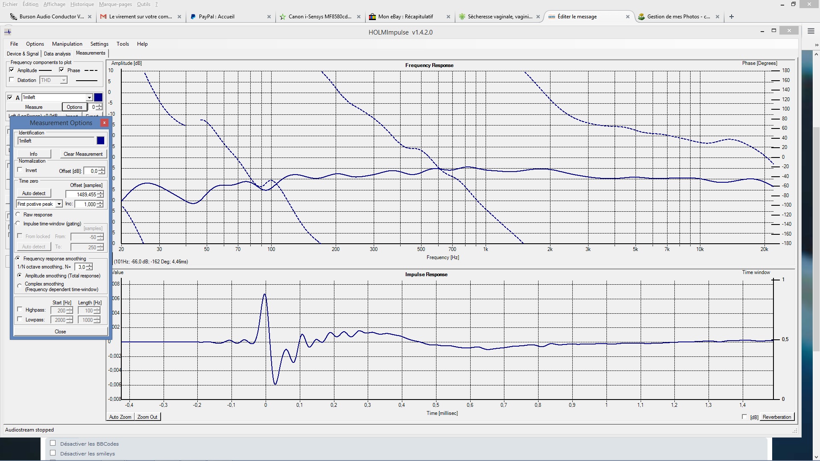Click the Normalization Offset dB field

91,171
